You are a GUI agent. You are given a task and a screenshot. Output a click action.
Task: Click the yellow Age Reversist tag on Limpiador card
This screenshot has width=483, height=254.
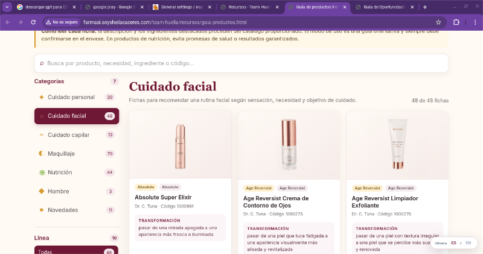tap(367, 188)
